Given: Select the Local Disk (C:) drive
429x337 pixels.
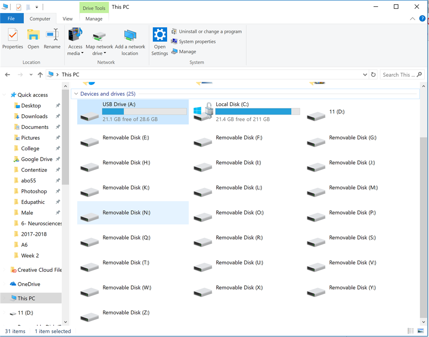Looking at the screenshot, I should click(x=246, y=112).
